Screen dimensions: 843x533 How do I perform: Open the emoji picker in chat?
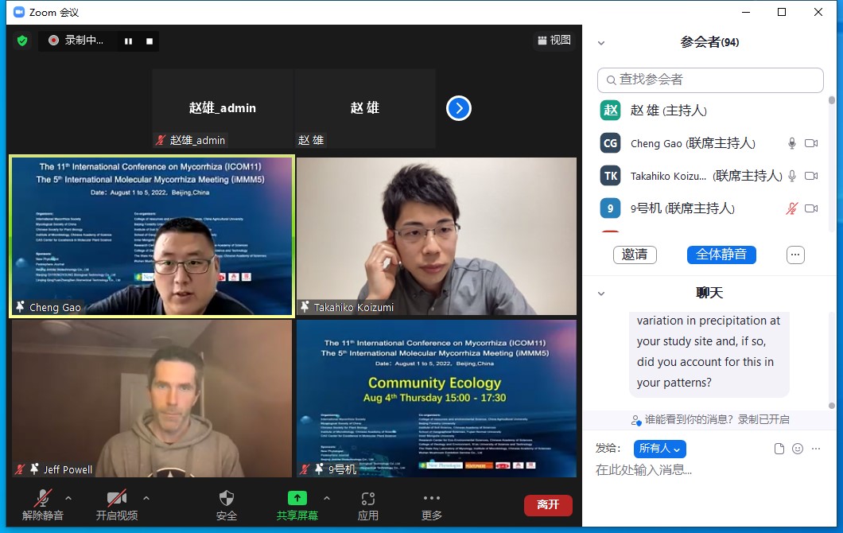pyautogui.click(x=798, y=449)
